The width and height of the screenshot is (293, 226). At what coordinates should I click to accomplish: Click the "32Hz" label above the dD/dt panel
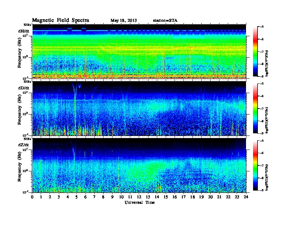27,82
